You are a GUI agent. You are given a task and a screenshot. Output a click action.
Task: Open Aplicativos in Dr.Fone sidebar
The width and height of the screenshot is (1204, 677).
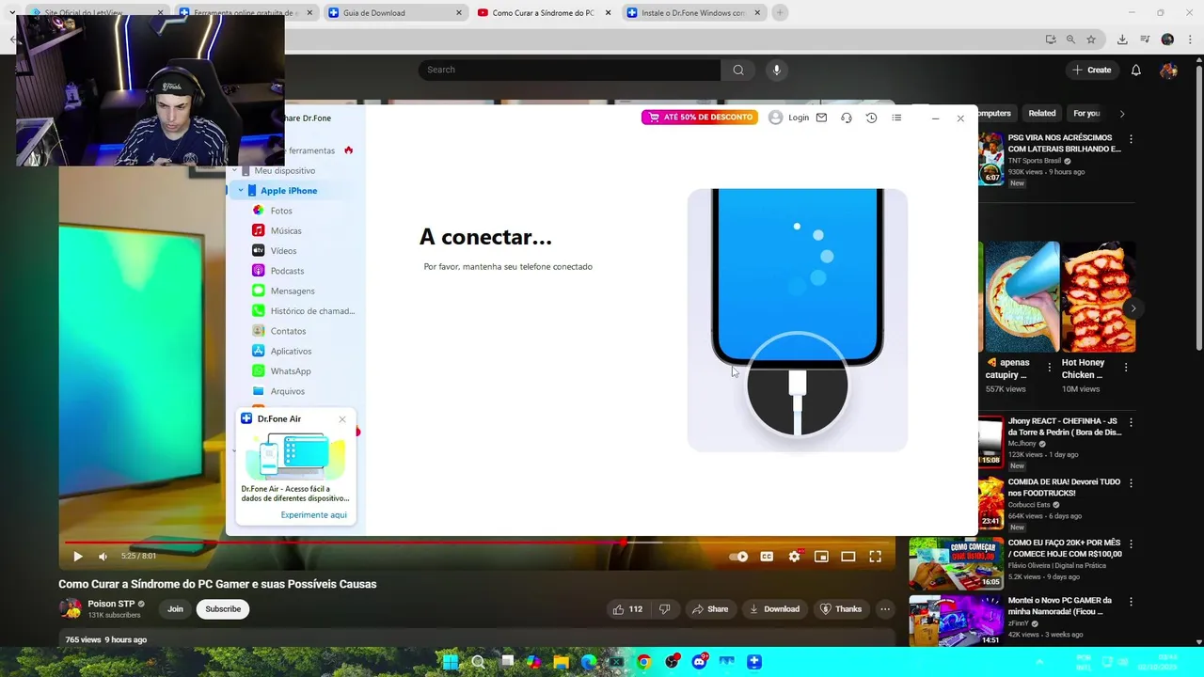291,351
